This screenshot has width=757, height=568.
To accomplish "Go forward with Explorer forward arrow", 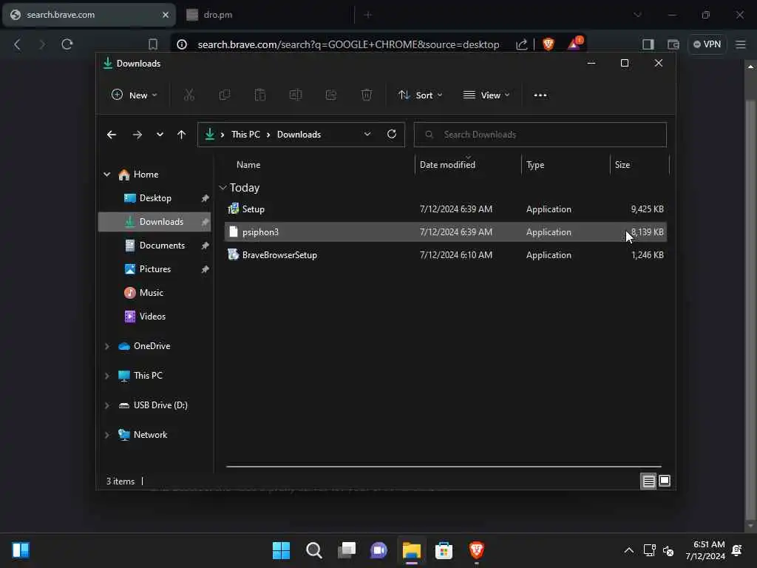I will pos(137,135).
